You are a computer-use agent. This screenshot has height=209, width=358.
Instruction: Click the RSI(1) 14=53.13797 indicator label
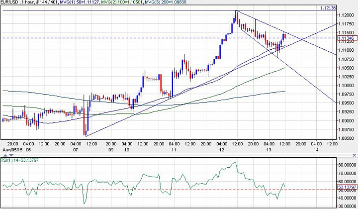click(19, 160)
